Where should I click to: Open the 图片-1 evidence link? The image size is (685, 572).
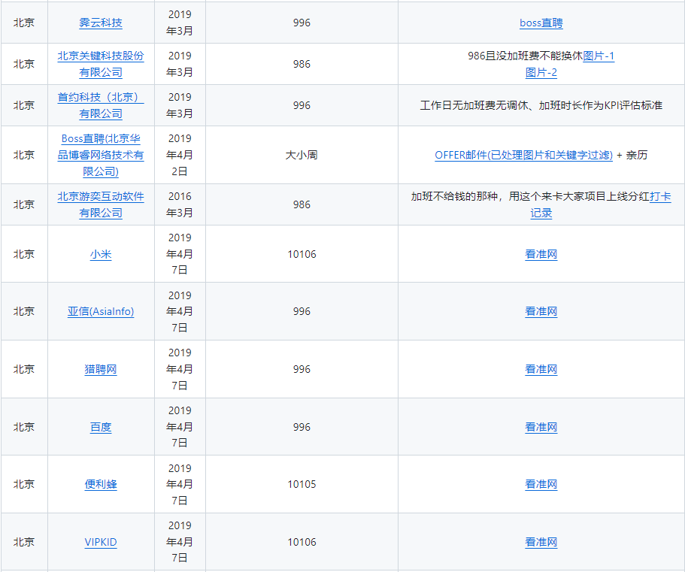coord(598,56)
